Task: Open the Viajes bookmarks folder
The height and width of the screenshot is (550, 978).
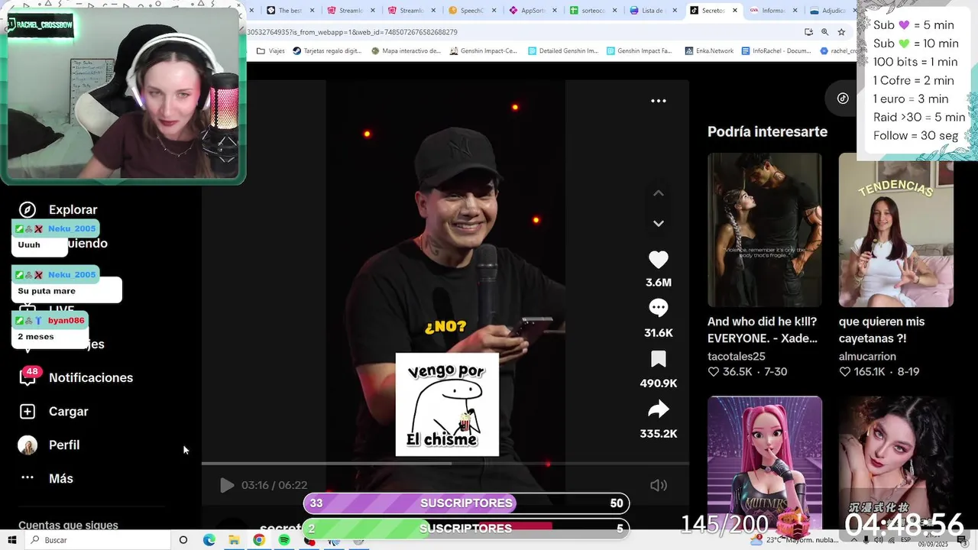Action: (x=270, y=51)
